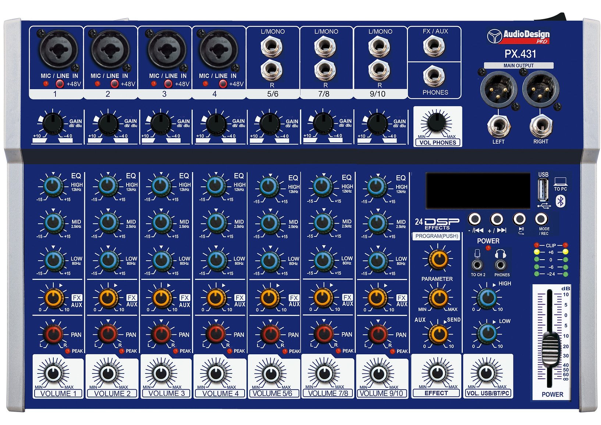The image size is (601, 425).
Task: Click the black LCD display screen
Action: pyautogui.click(x=477, y=191)
